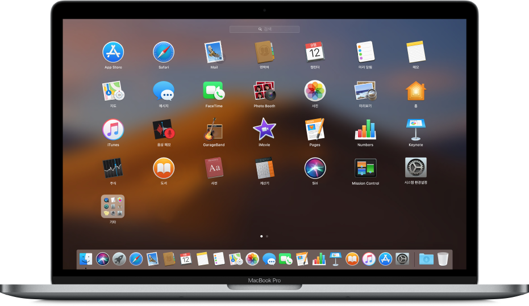Launch iTunes from the Launchpad grid

[113, 130]
